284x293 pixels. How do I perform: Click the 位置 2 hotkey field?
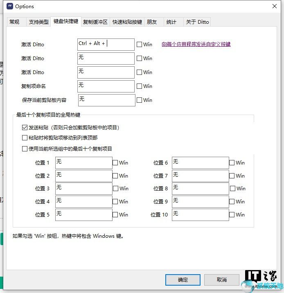pos(84,176)
